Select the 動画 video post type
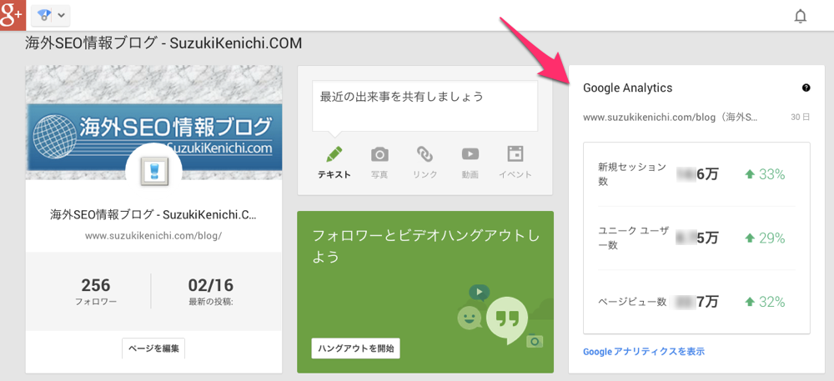Screen dimensions: 834x381 [x=470, y=163]
